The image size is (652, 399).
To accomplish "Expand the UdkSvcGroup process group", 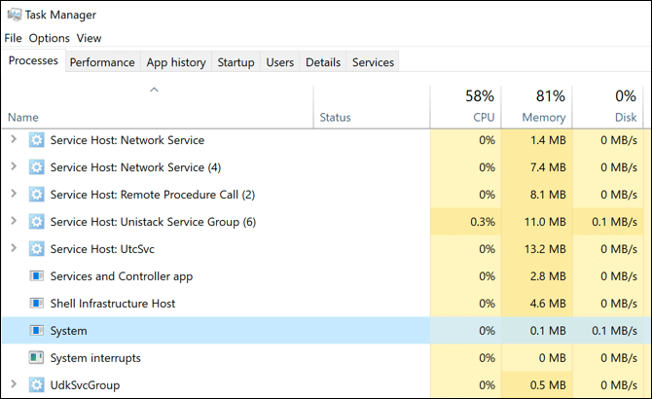I will pyautogui.click(x=14, y=385).
